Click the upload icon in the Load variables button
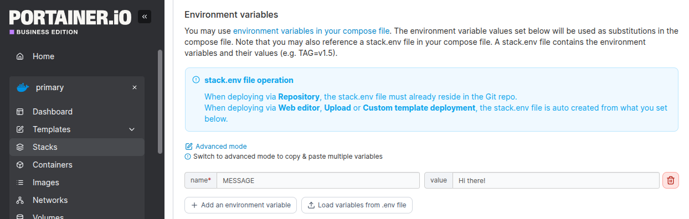This screenshot has height=219, width=689. [x=311, y=205]
